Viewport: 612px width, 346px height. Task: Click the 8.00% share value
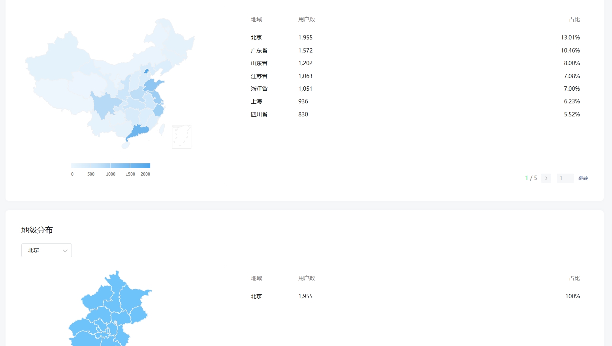point(572,63)
